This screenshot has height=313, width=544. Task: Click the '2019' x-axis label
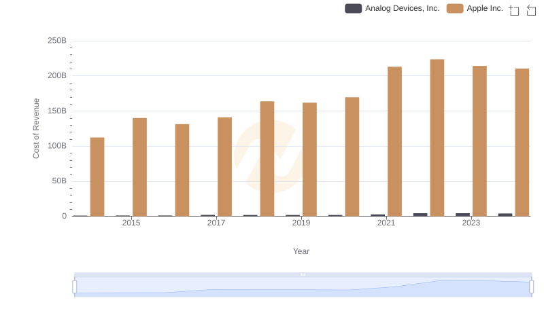point(301,223)
